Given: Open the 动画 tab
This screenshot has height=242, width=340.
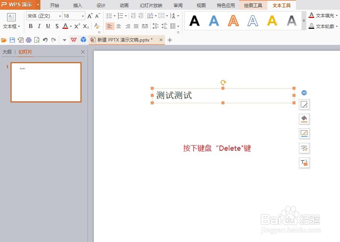Looking at the screenshot, I should [x=124, y=5].
